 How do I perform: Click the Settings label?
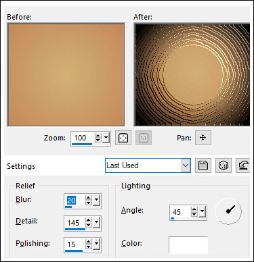[x=21, y=166]
